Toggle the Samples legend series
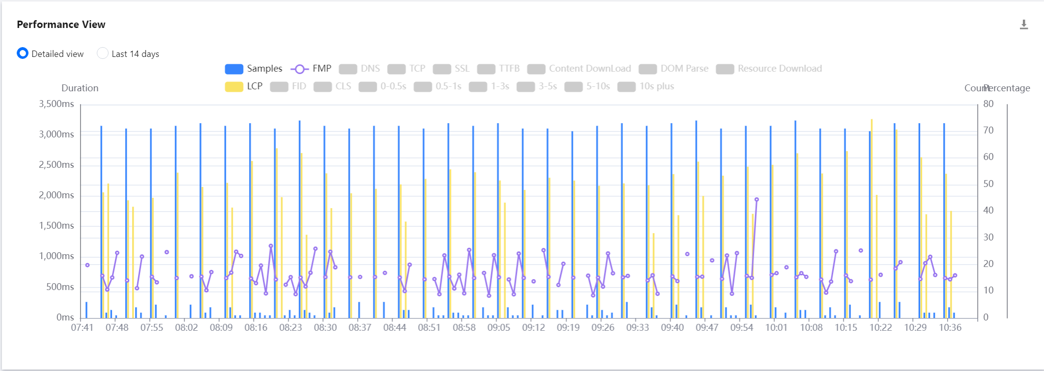Viewport: 1044px width, 371px height. click(x=254, y=69)
